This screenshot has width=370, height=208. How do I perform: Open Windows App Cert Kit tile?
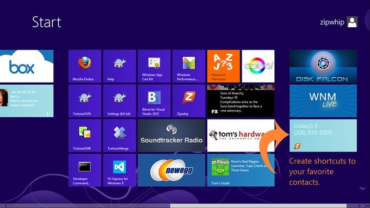point(155,66)
